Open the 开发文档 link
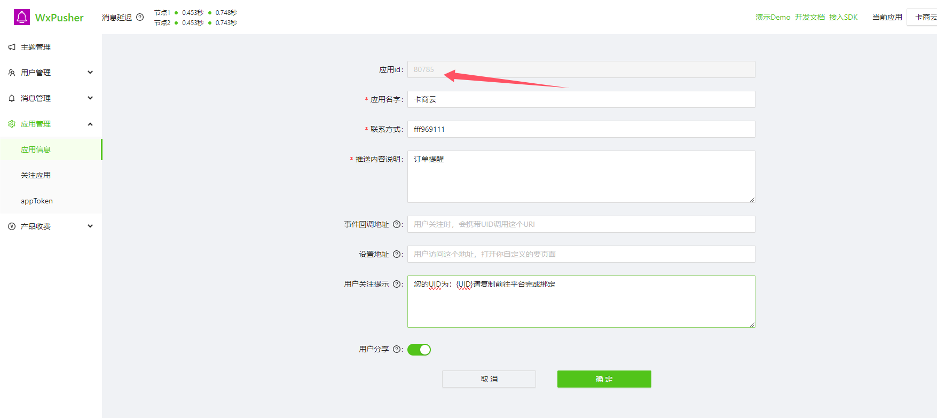937x418 pixels. click(x=809, y=17)
